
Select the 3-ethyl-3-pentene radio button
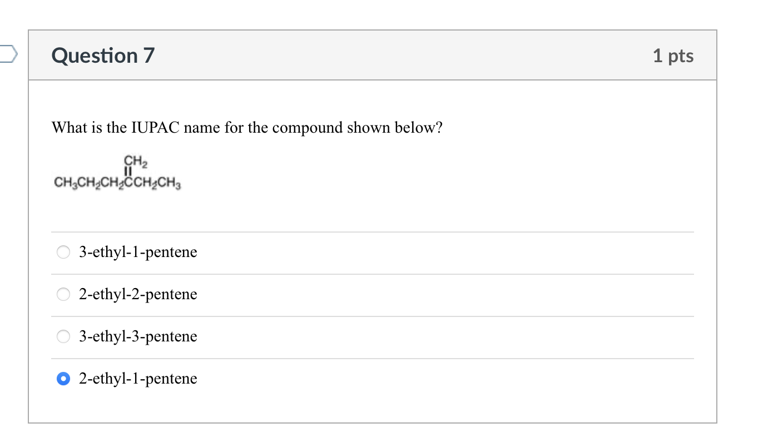click(x=64, y=337)
